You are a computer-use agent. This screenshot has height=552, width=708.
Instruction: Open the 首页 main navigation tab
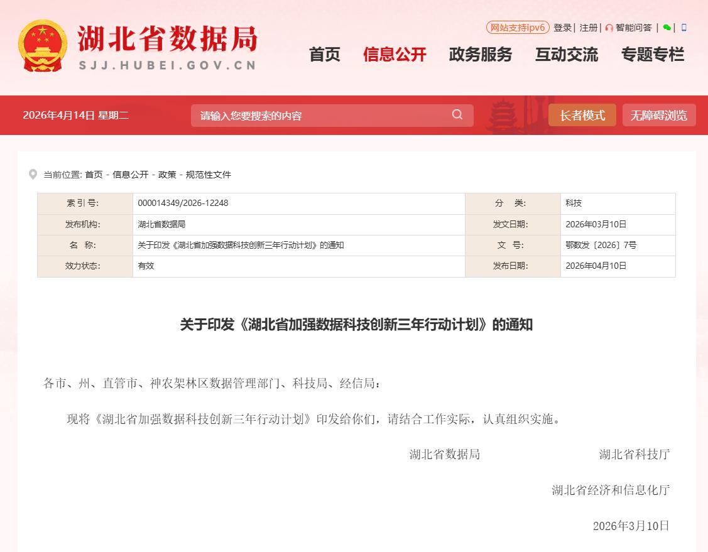[324, 55]
